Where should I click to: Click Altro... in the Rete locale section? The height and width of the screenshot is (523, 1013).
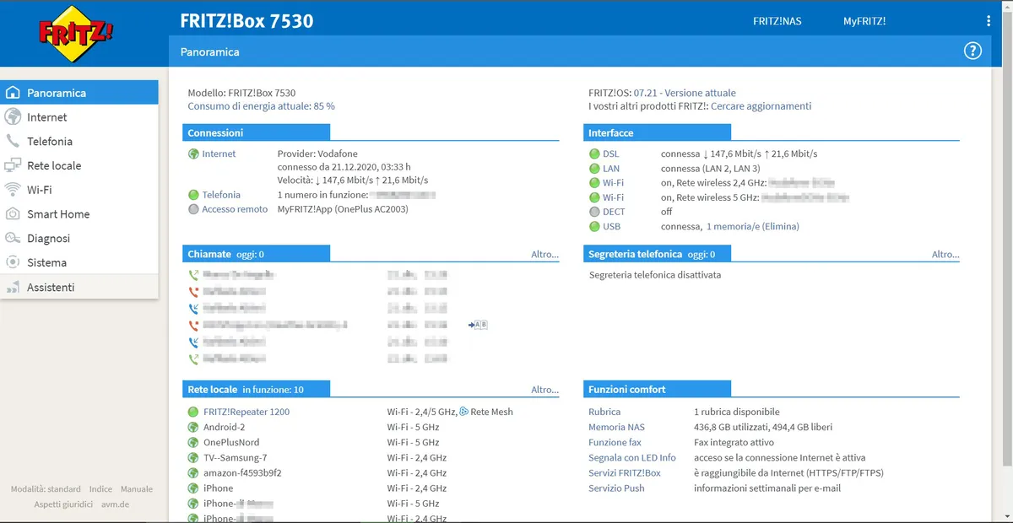tap(544, 390)
